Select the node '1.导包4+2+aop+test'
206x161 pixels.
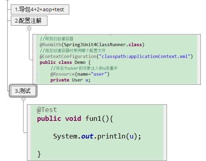coord(40,9)
